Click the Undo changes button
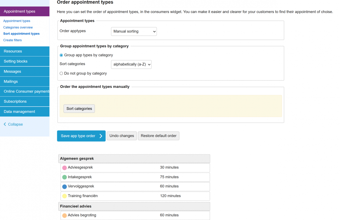Screen dimensions: 340x220 click(x=122, y=136)
